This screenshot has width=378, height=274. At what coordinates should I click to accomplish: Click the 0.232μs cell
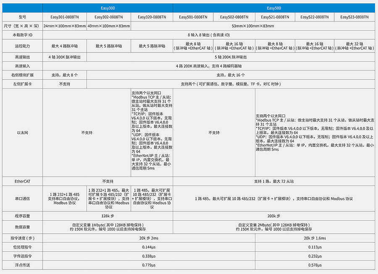[x=315, y=256]
